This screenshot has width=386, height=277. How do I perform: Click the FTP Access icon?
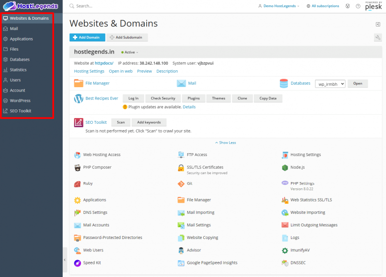(x=181, y=155)
